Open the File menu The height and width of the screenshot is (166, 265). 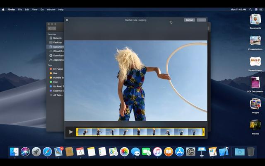pyautogui.click(x=20, y=10)
